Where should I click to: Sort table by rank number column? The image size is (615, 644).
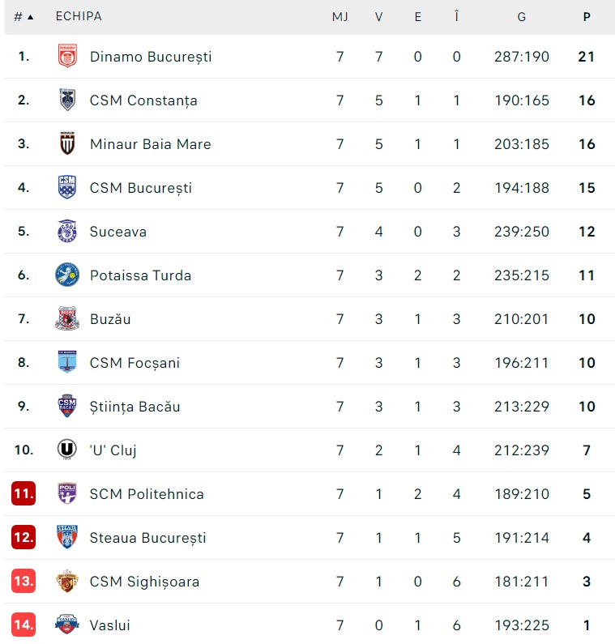coord(23,17)
